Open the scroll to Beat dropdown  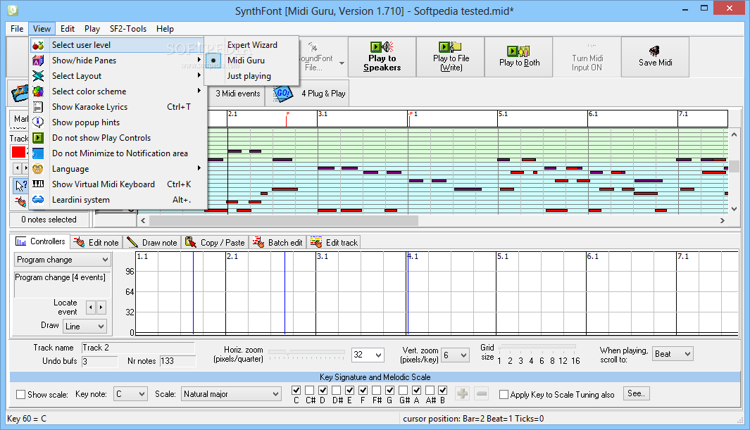point(673,353)
